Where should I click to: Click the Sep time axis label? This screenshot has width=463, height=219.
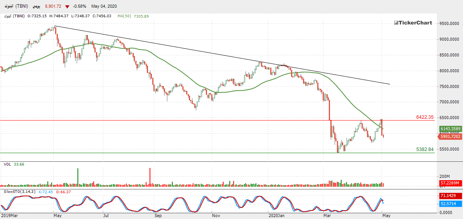[x=157, y=216]
